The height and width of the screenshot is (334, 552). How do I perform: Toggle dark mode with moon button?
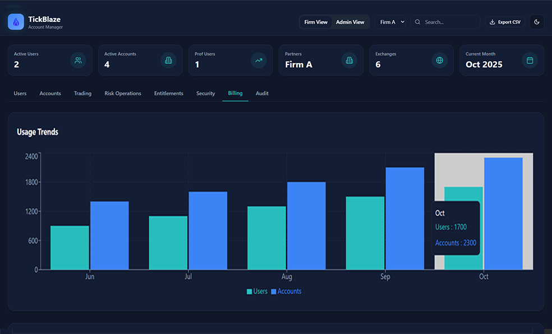pos(536,22)
